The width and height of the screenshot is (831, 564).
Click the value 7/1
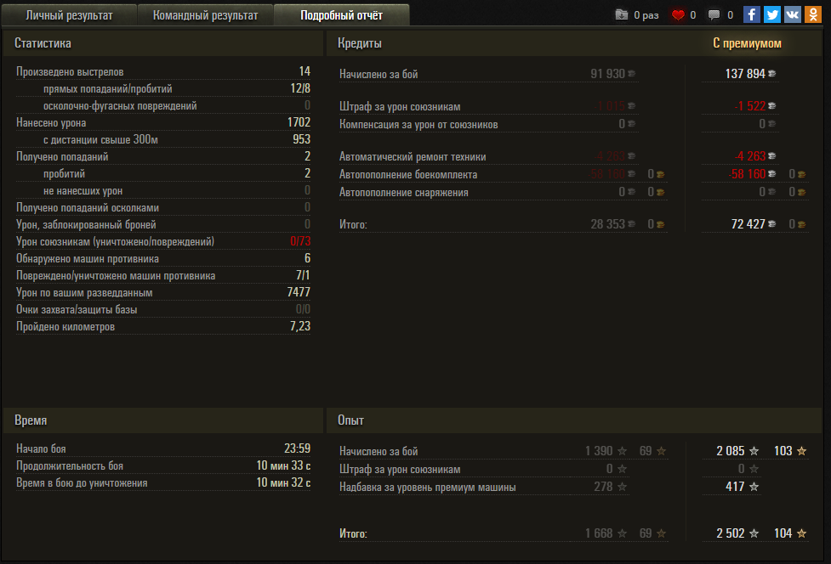tap(303, 275)
